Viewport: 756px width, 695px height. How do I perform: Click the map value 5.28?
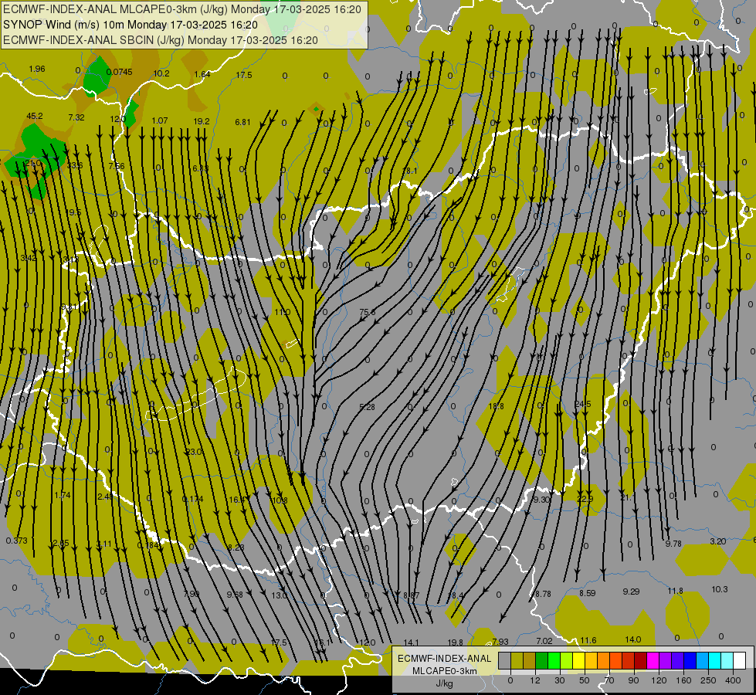(367, 407)
